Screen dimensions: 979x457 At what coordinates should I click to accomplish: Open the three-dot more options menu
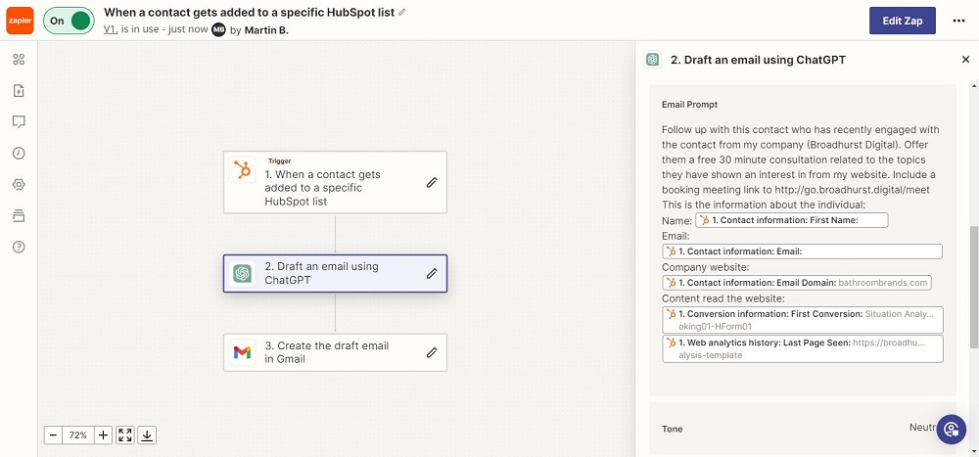pos(959,21)
